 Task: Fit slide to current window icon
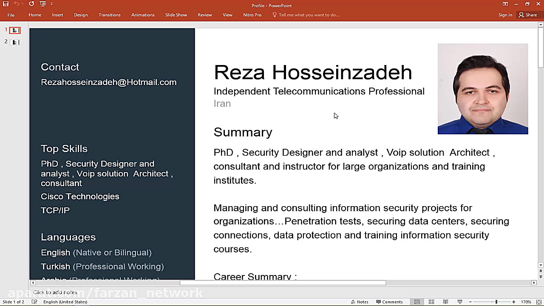click(x=538, y=302)
